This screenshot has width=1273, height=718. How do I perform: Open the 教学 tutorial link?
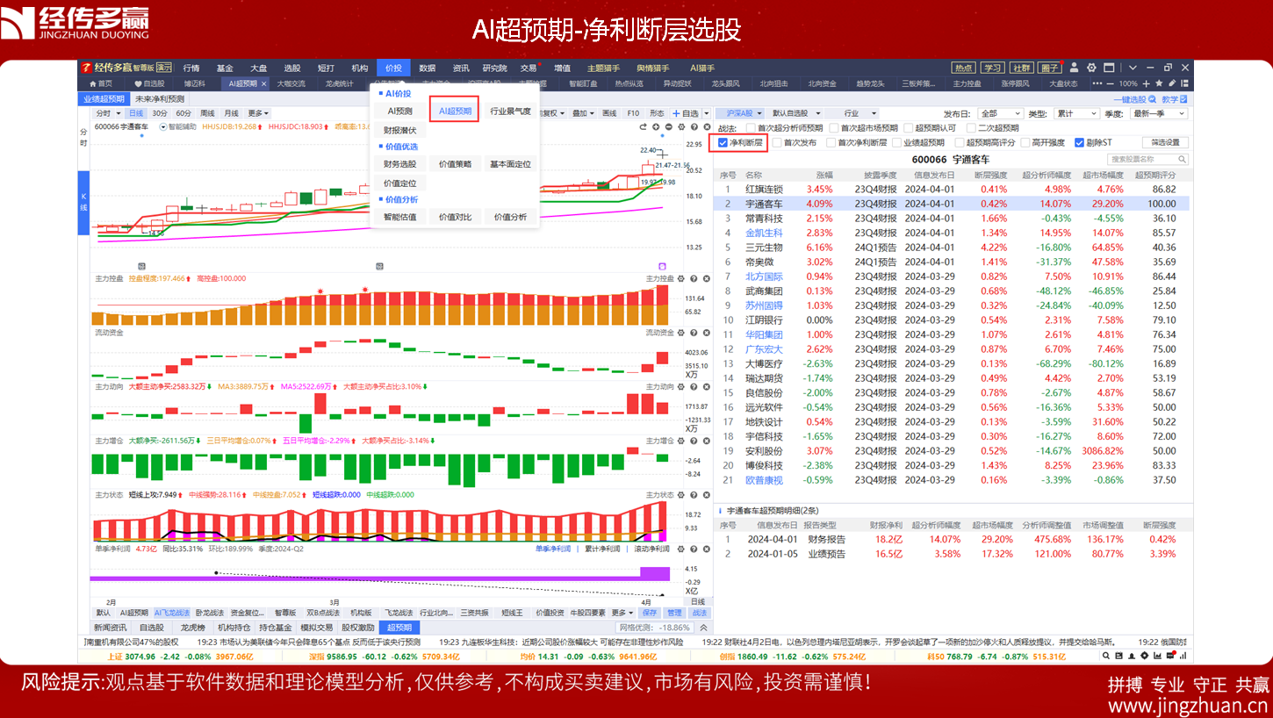(x=1175, y=100)
